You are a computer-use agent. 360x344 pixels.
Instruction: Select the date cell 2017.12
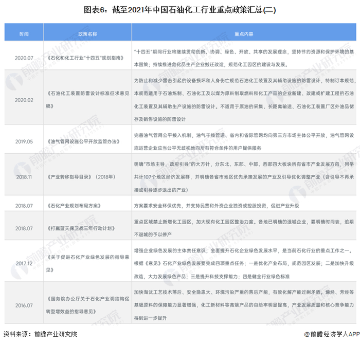click(x=24, y=263)
